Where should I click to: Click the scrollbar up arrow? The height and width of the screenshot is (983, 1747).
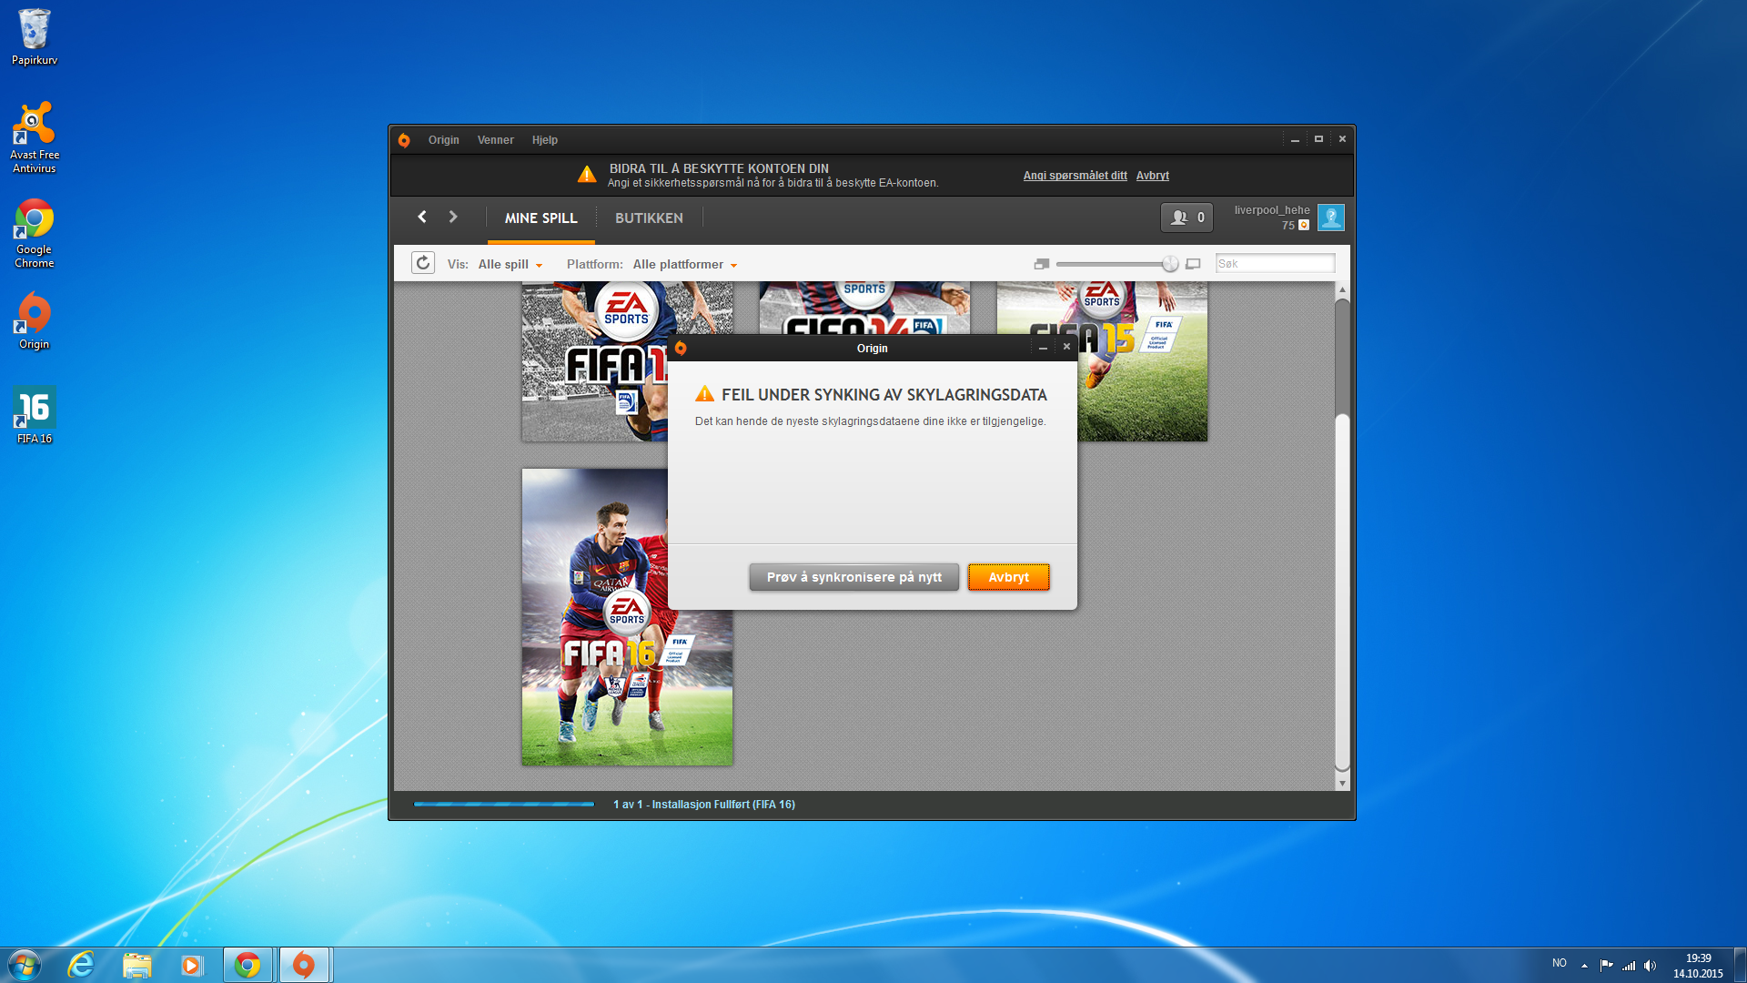point(1342,289)
